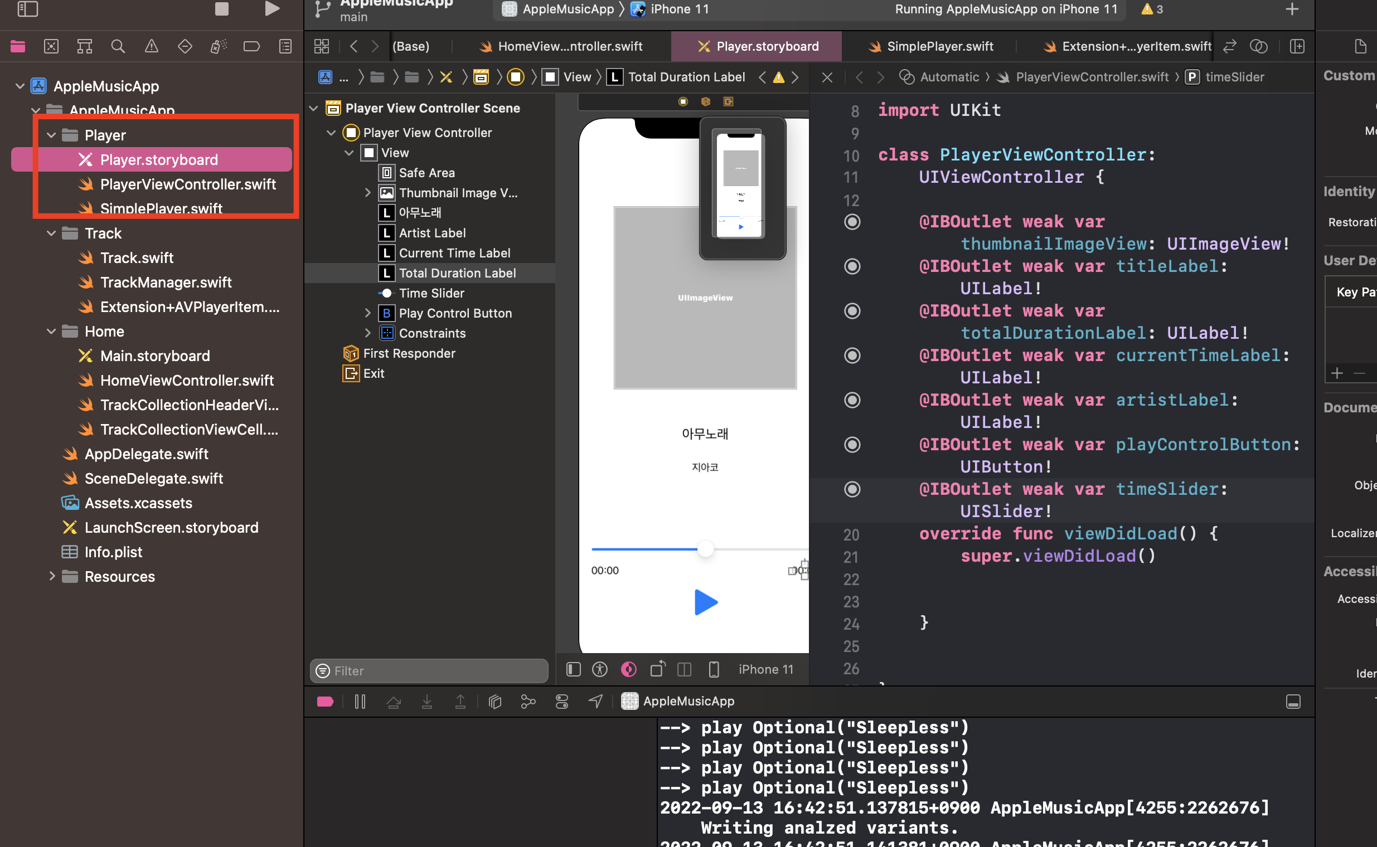
Task: Expand the Resources folder
Action: 51,576
